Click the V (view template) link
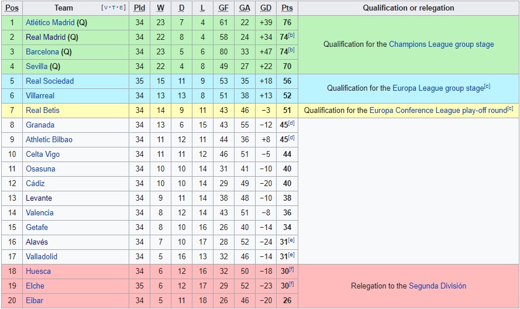Viewport: 520px width, 309px height. (105, 8)
